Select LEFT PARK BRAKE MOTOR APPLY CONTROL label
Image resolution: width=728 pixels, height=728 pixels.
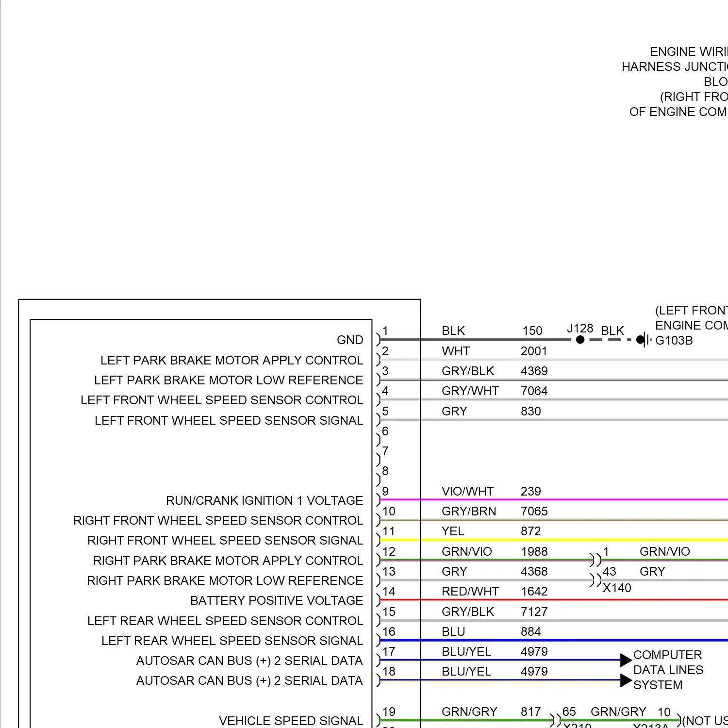coord(232,360)
